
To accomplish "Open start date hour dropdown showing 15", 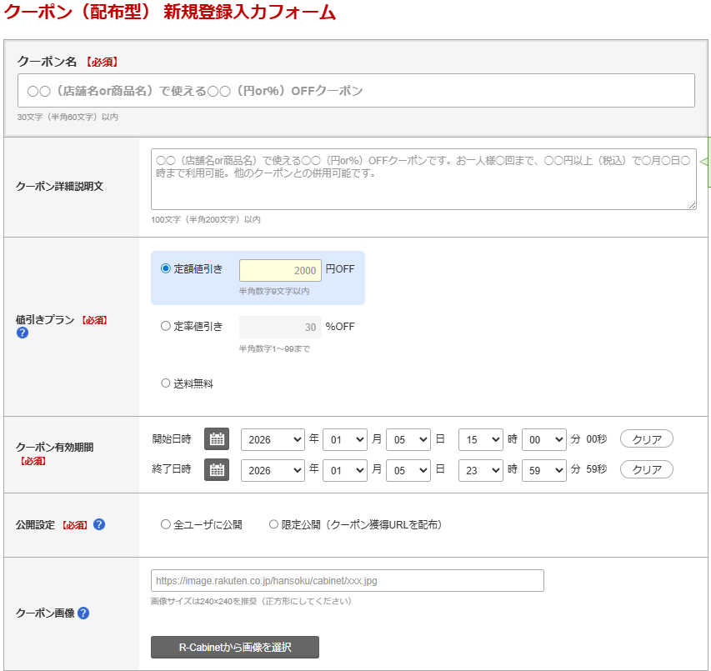I will point(481,439).
